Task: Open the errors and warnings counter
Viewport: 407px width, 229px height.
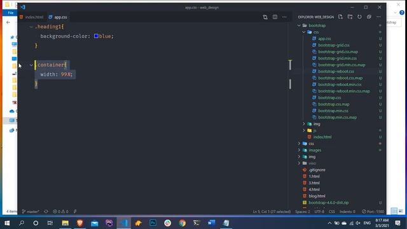Action: pos(60,212)
